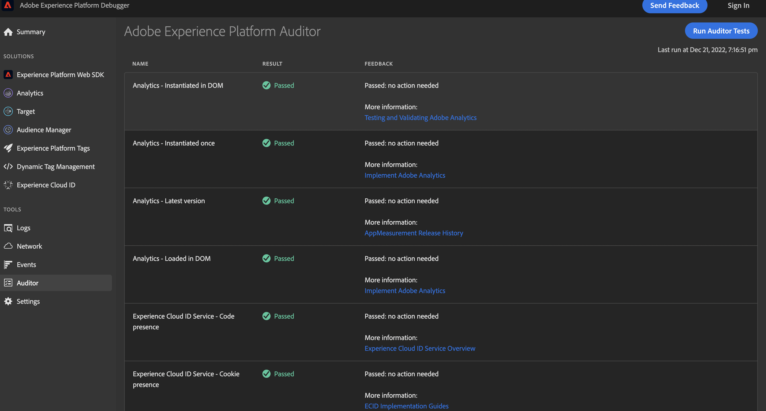Open the ECID Implementation Guides link

click(x=407, y=406)
